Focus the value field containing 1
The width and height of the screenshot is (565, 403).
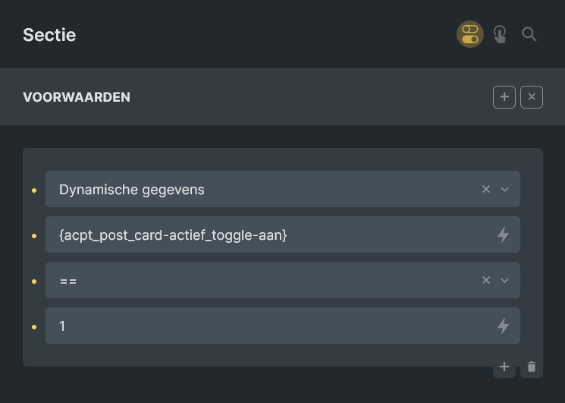pyautogui.click(x=282, y=326)
